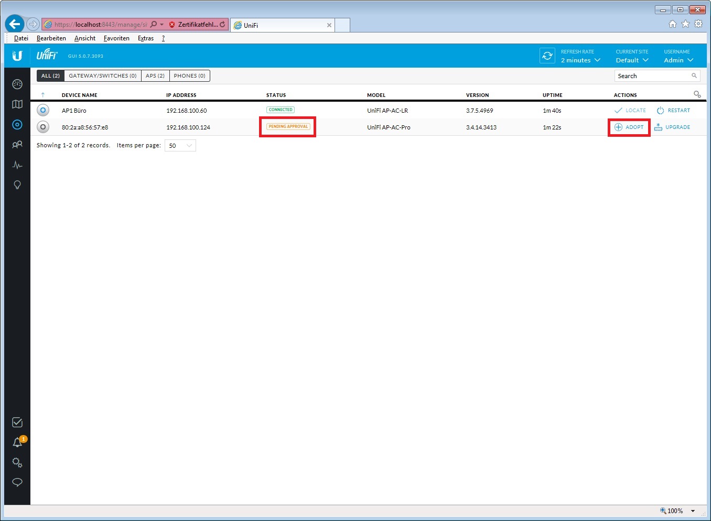This screenshot has width=711, height=521.
Task: Select the APS (2) filter tab
Action: tap(155, 76)
